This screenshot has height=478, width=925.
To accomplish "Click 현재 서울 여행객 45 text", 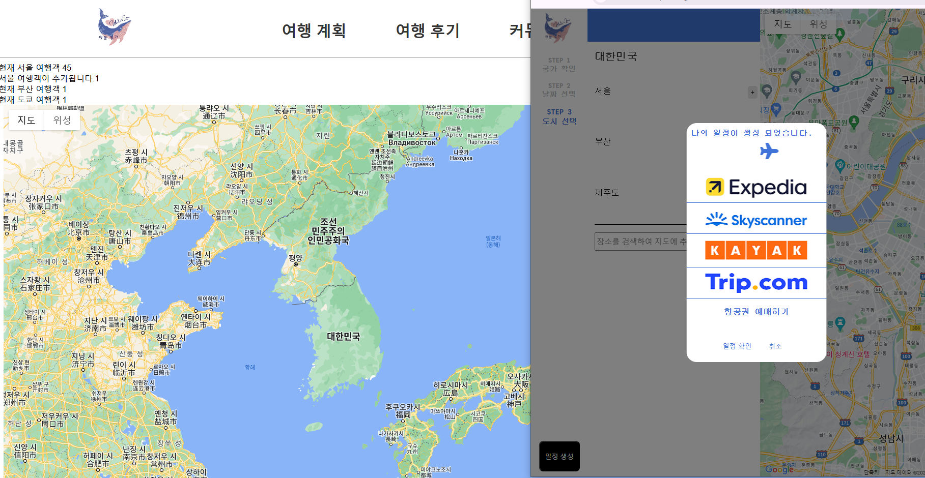I will pos(36,68).
